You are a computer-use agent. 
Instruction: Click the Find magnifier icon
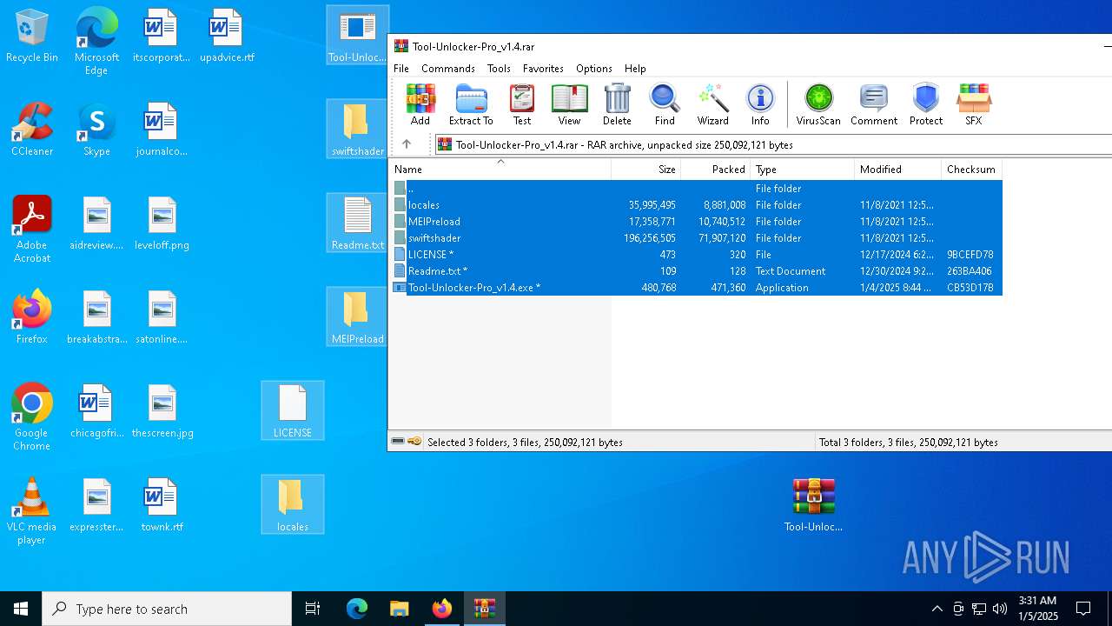click(665, 105)
